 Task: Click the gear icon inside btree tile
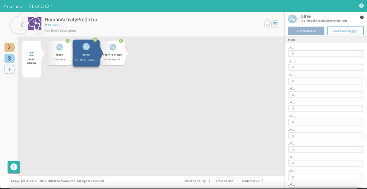click(x=86, y=47)
